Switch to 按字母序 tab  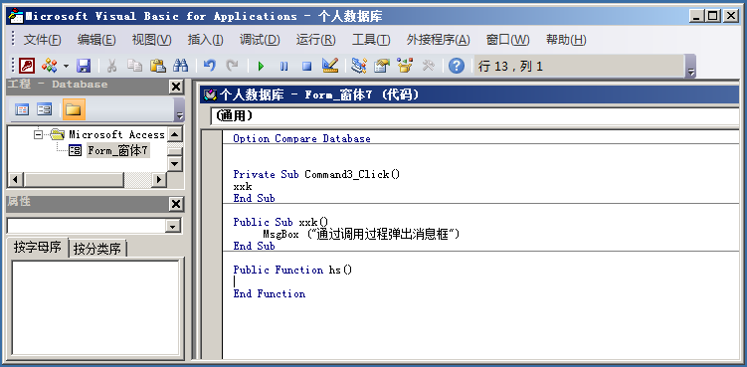38,248
